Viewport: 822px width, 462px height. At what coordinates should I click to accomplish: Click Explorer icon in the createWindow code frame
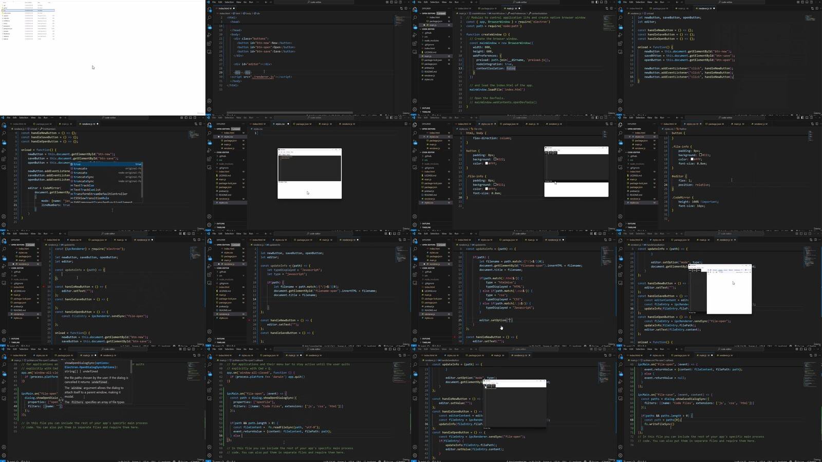[x=415, y=9]
